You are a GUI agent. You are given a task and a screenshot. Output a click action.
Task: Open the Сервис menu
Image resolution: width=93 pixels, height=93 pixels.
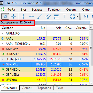click(71, 10)
